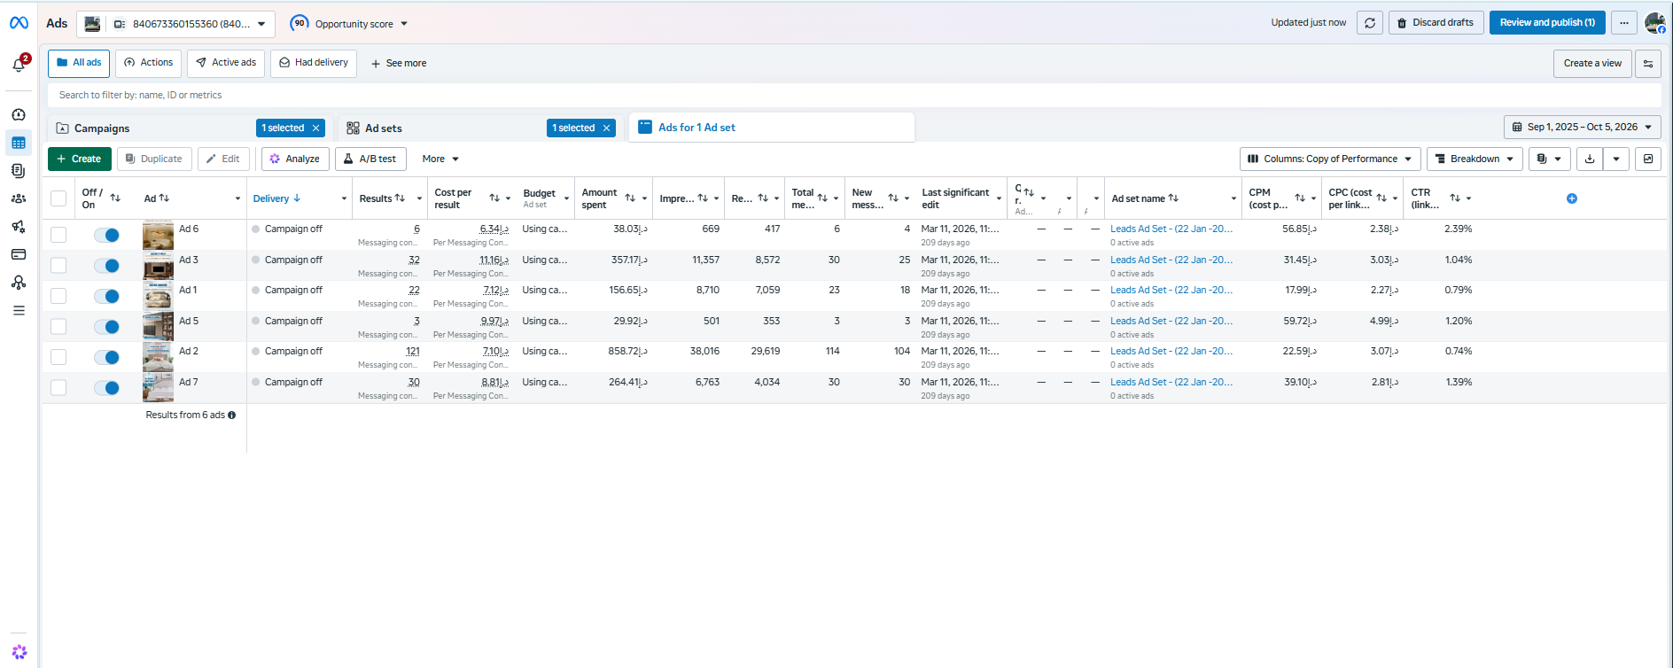
Task: Open the AI assistant icon at sidebar bottom
Action: tap(19, 652)
